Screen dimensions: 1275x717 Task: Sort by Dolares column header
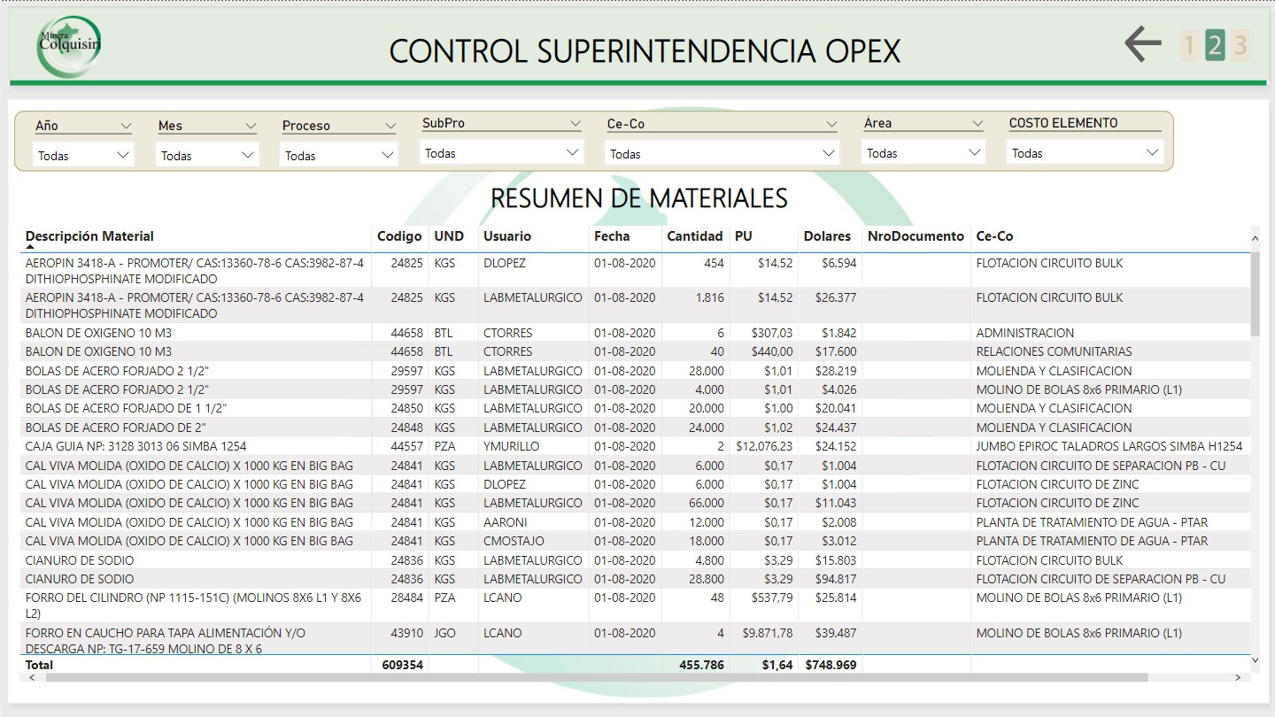pyautogui.click(x=827, y=236)
